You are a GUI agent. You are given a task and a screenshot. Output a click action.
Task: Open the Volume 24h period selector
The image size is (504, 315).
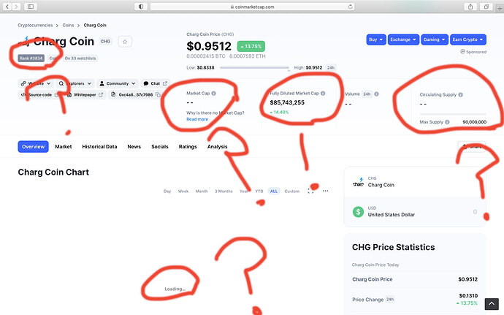pyautogui.click(x=367, y=94)
